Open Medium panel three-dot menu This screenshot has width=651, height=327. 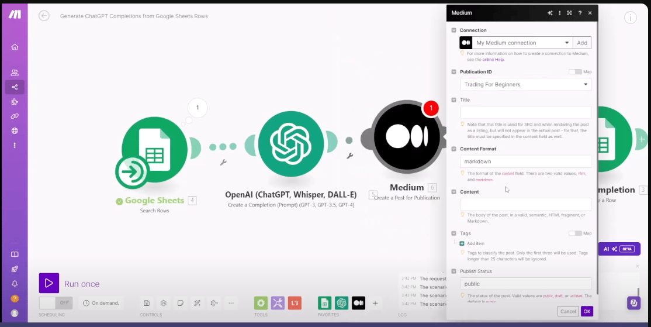tap(560, 13)
